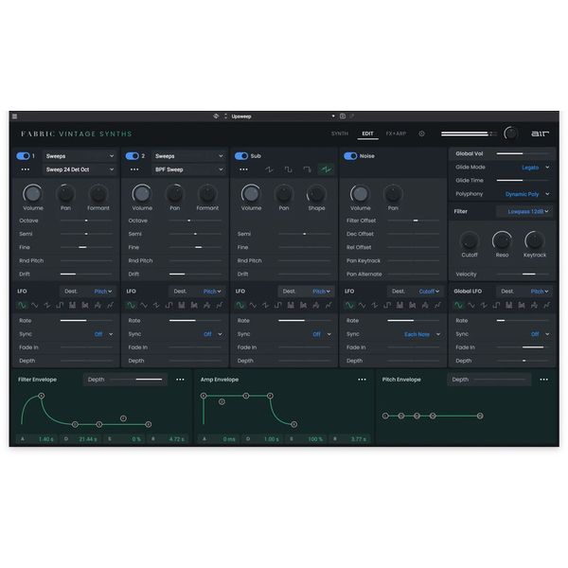Select the sine wave for oscillator 2 LFO
This screenshot has height=568, width=568.
tap(132, 306)
